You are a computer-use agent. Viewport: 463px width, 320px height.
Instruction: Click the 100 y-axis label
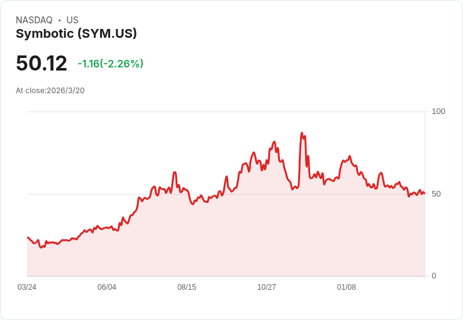[x=438, y=111]
